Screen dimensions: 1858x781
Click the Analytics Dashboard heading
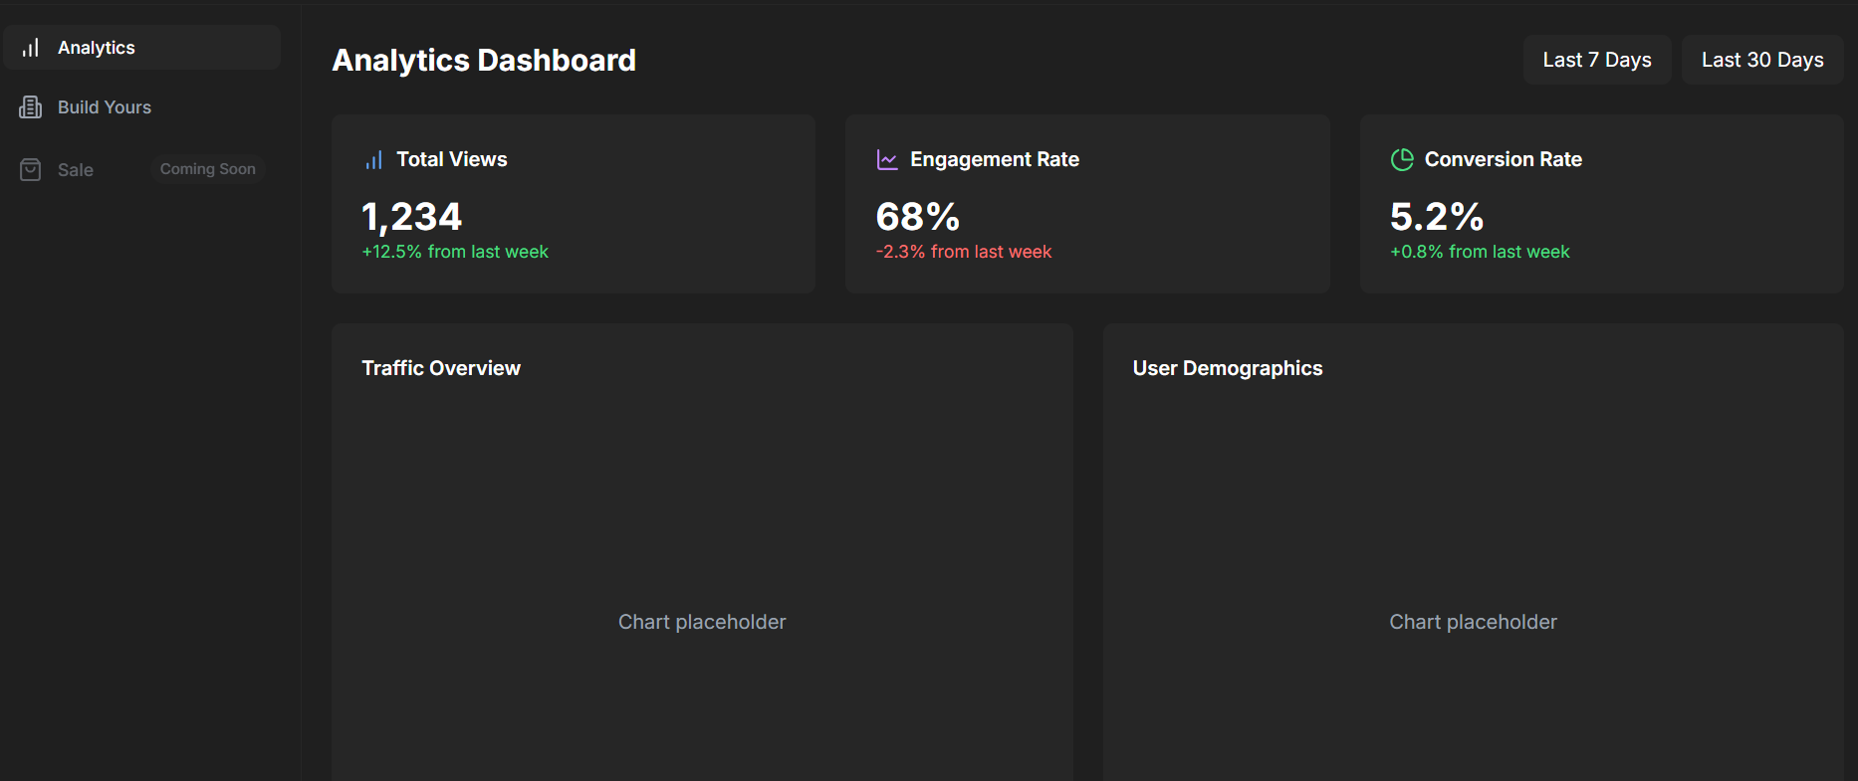484,61
